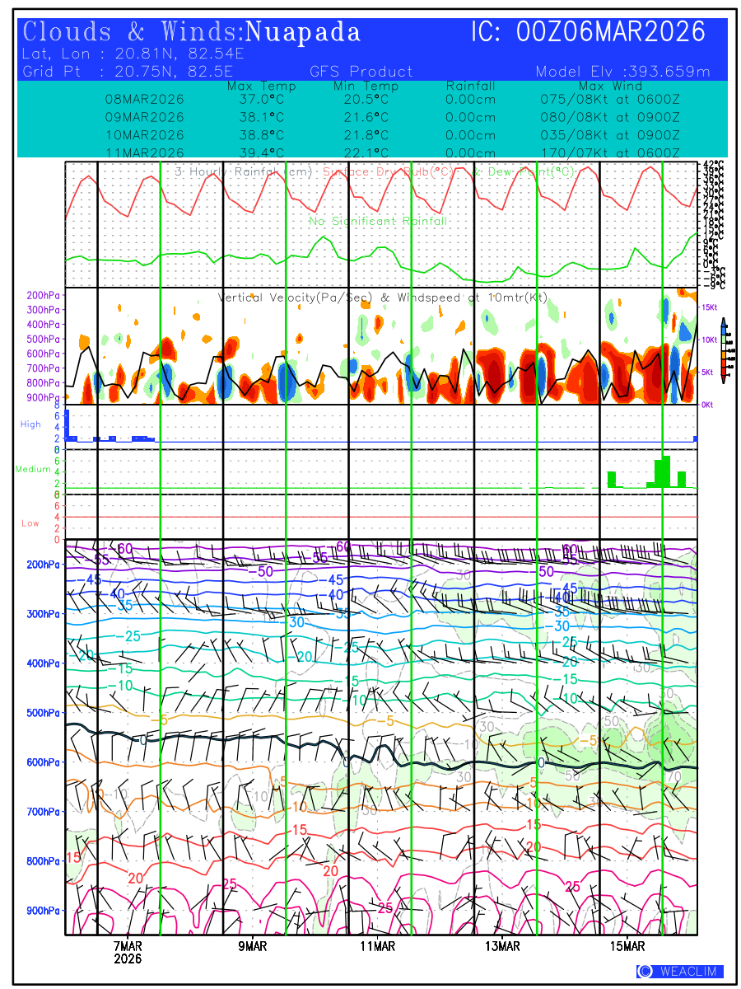Viewport: 741px width, 989px height.
Task: Click the IC: 00Z06MAR2026 initial condition text
Action: click(588, 33)
